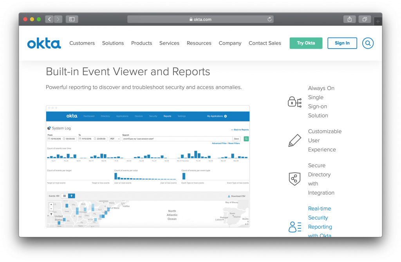Go back with the browser arrow
Screen dimensions: 401x262
click(x=49, y=19)
